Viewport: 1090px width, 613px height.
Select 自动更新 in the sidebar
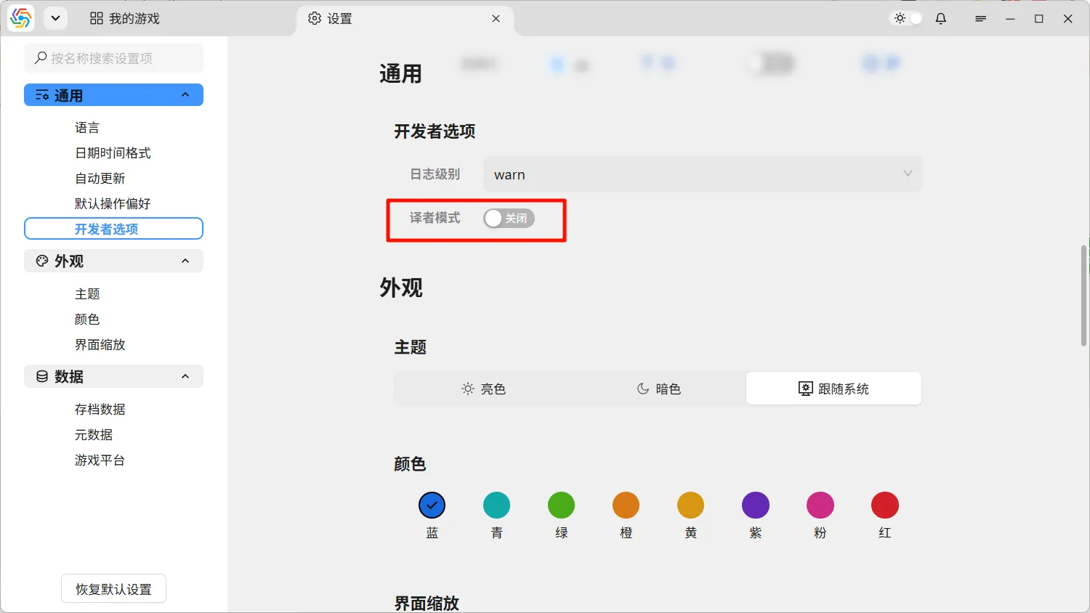tap(100, 179)
